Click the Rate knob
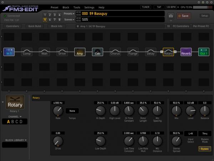 point(58,111)
